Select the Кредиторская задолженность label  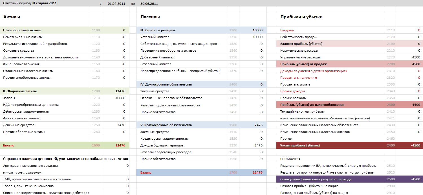164,139
